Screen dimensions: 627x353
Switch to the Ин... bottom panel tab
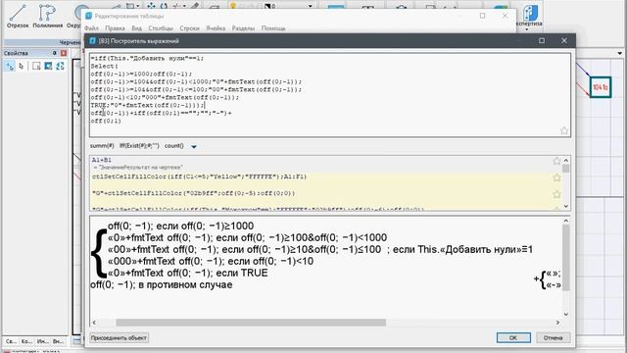pos(42,341)
